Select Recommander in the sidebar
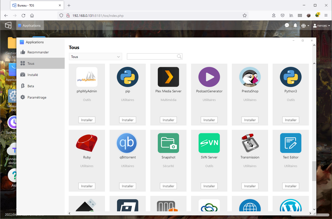 (x=40, y=52)
